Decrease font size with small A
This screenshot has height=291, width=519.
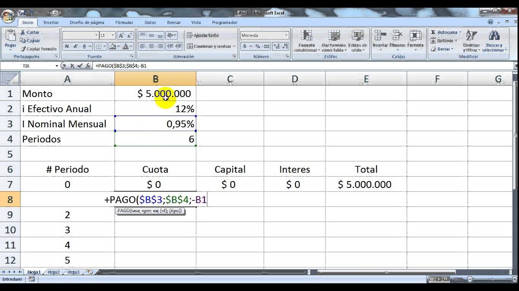(130, 36)
